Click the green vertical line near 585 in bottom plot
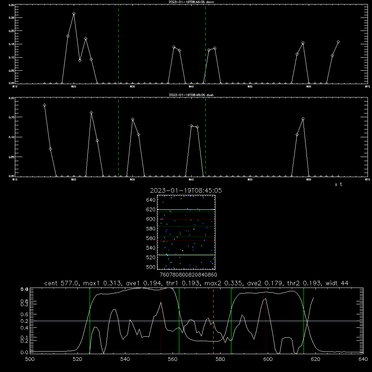This screenshot has width=372, height=372. (231, 320)
